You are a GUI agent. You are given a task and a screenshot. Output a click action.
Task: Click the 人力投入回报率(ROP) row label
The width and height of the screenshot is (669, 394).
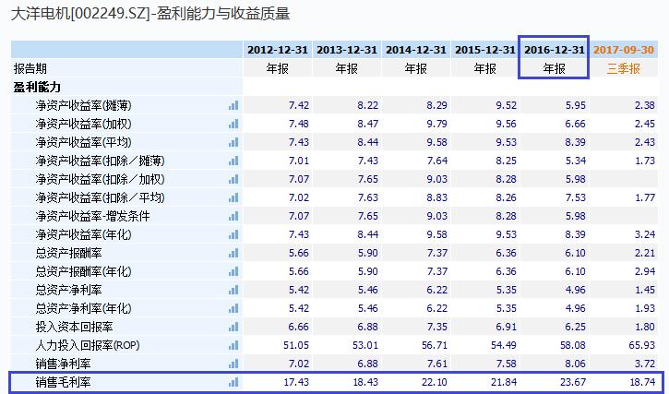click(x=88, y=345)
